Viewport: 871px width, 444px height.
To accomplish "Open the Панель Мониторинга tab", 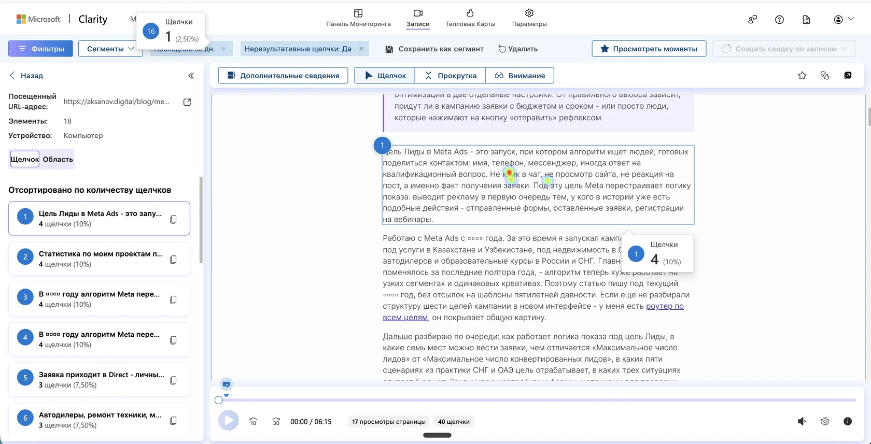I will 358,18.
